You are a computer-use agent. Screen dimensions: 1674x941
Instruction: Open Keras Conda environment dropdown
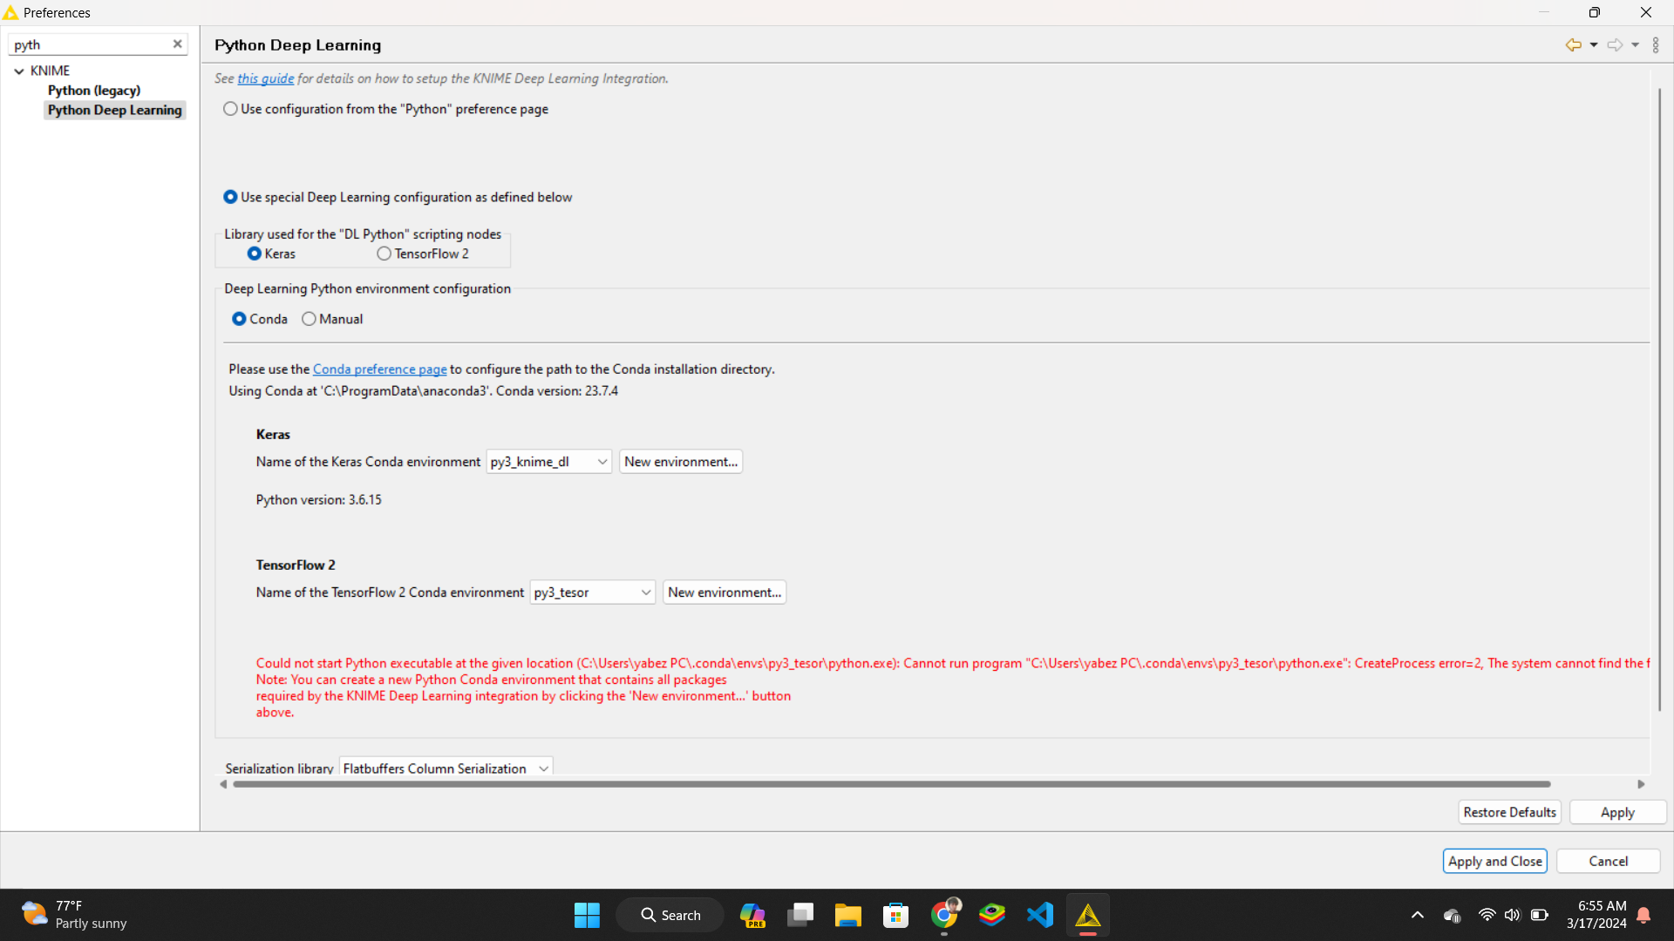tap(548, 462)
